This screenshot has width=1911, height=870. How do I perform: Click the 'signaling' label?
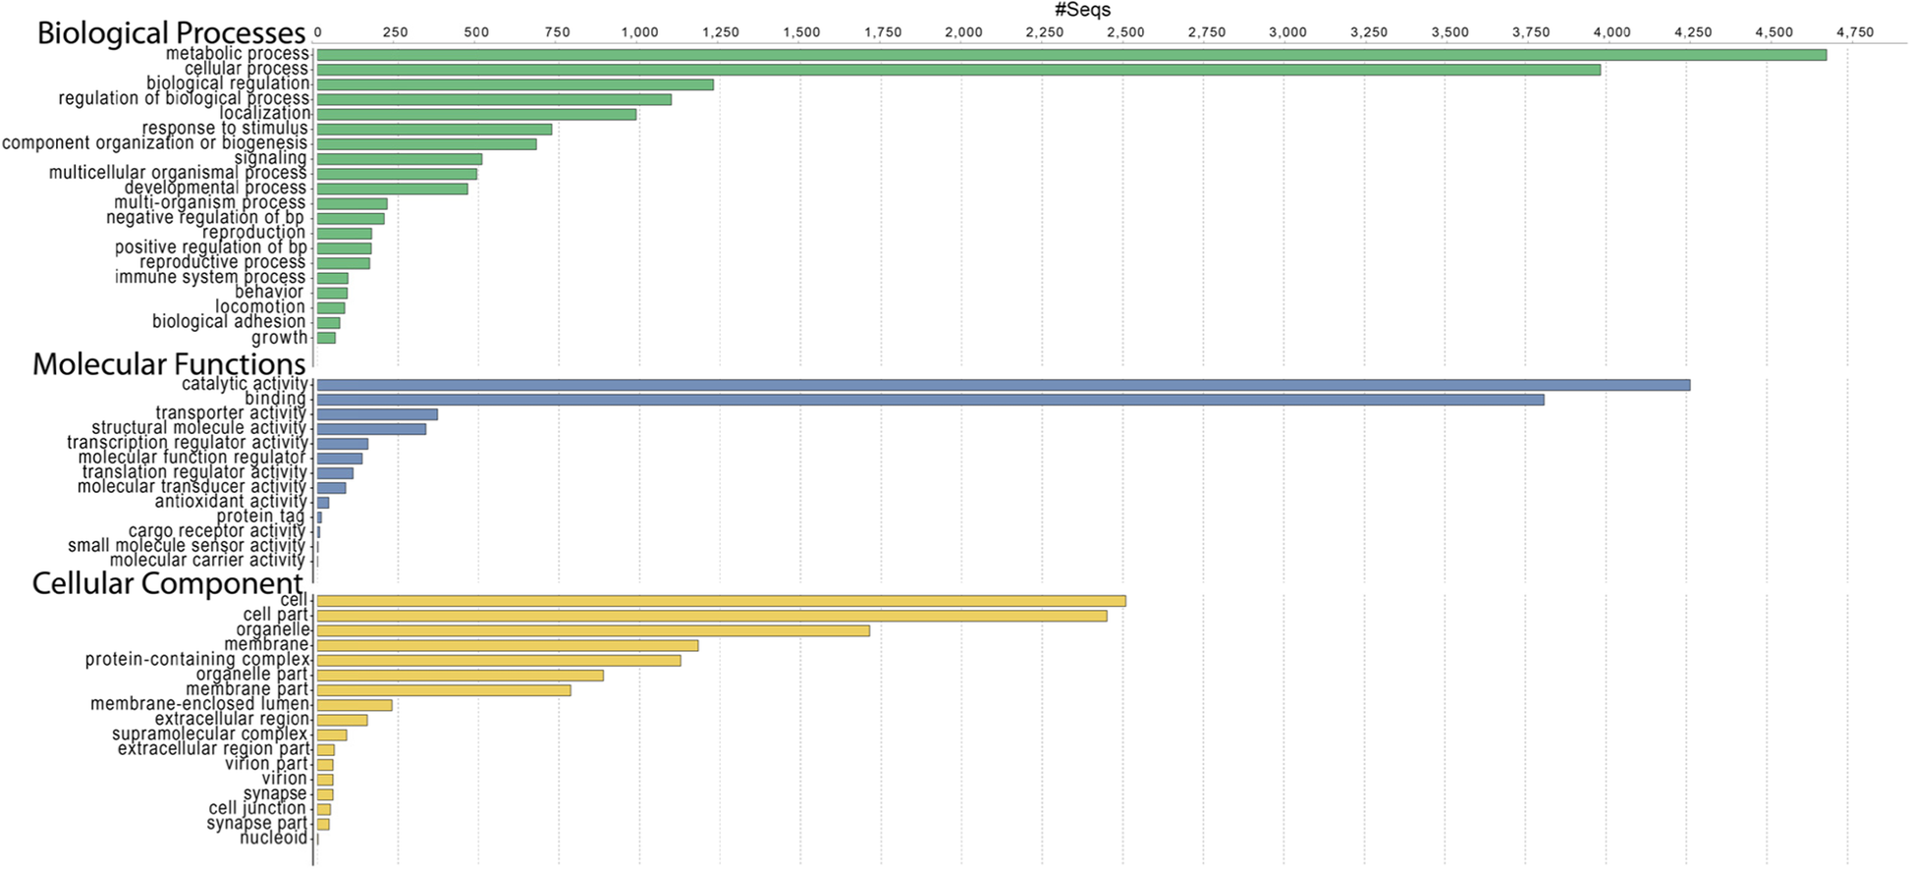(x=270, y=158)
